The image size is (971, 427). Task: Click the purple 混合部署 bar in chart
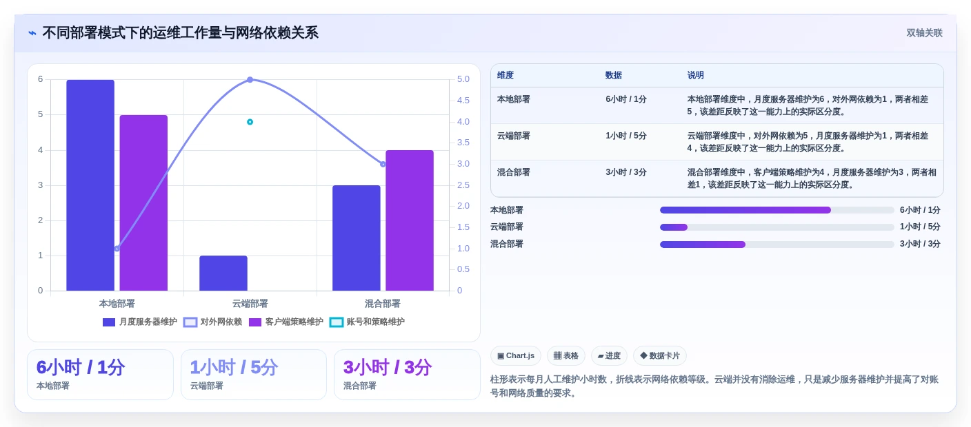point(410,220)
